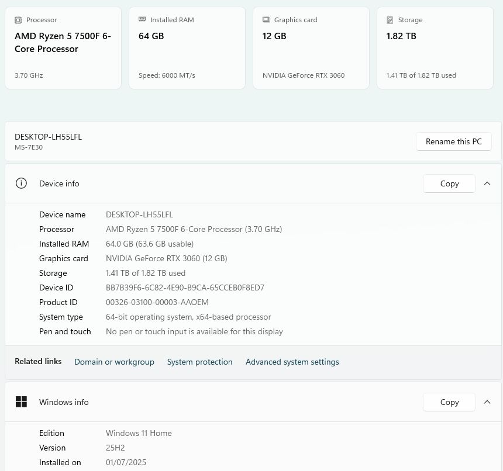
Task: Click Rename this PC button
Action: point(454,141)
